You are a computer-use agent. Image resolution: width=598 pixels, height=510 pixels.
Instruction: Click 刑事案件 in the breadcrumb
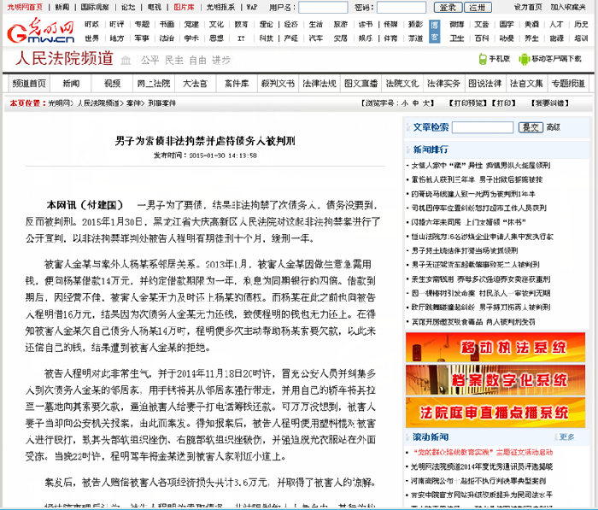click(x=161, y=103)
